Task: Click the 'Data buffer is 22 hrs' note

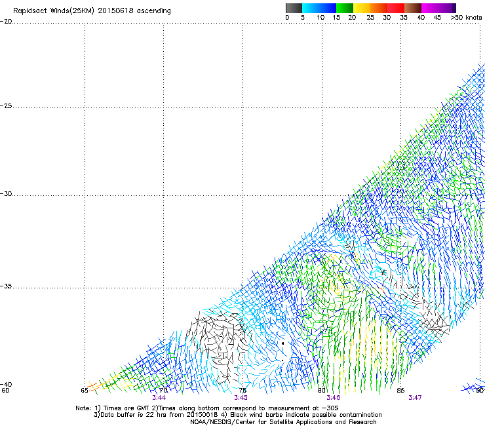Action: click(237, 415)
